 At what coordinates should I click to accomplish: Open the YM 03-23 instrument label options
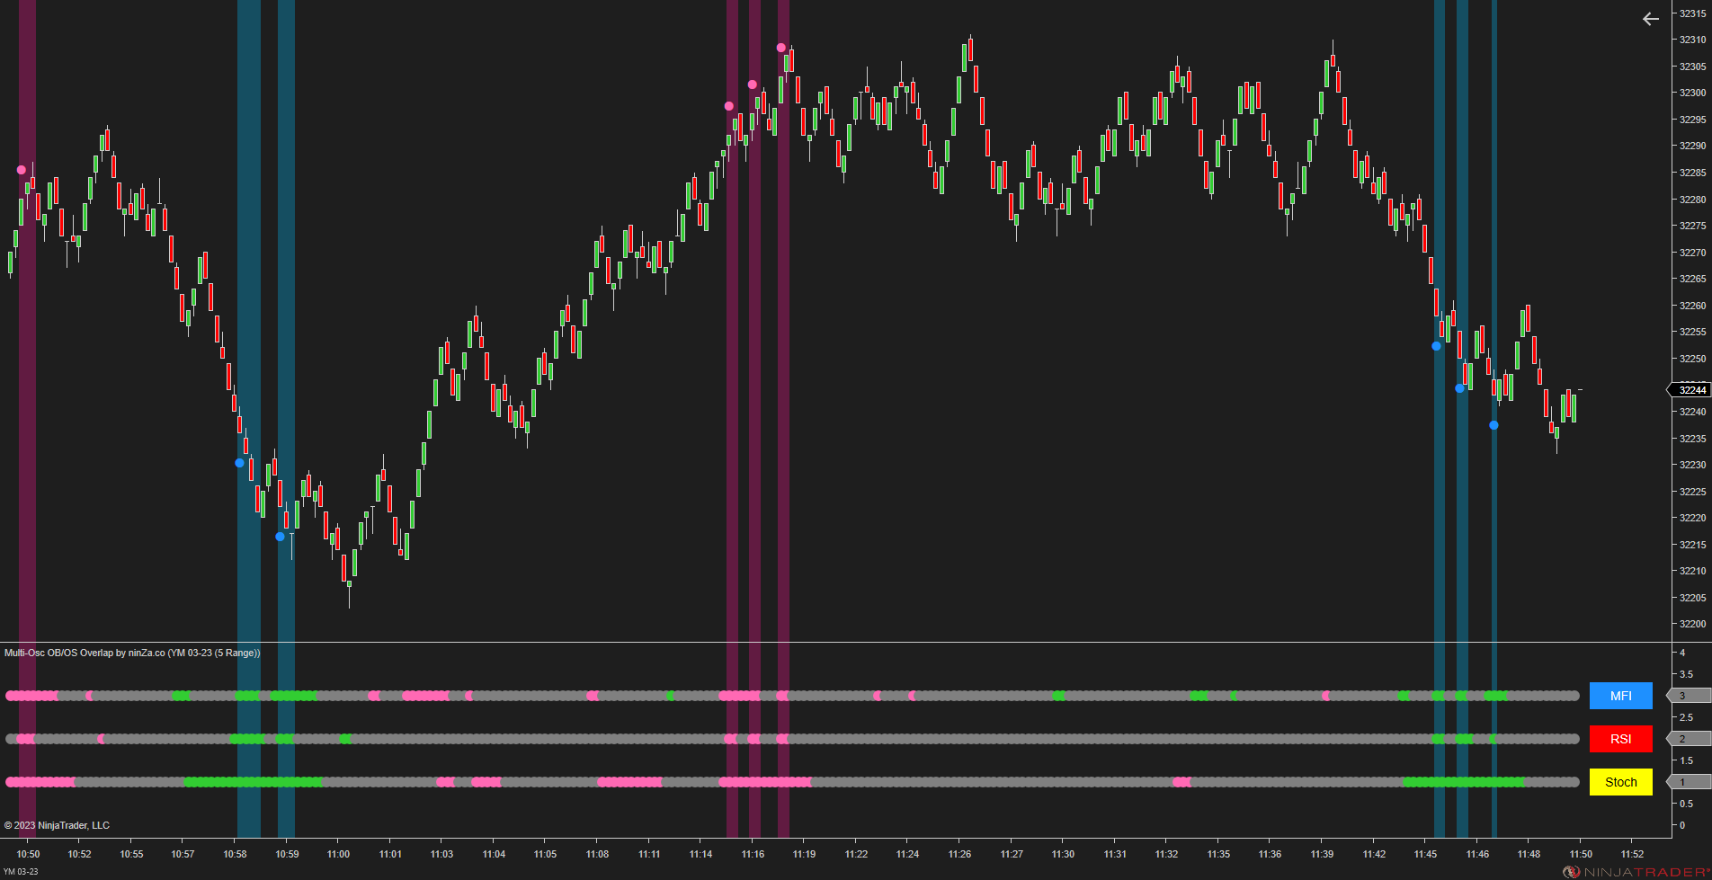pyautogui.click(x=20, y=869)
